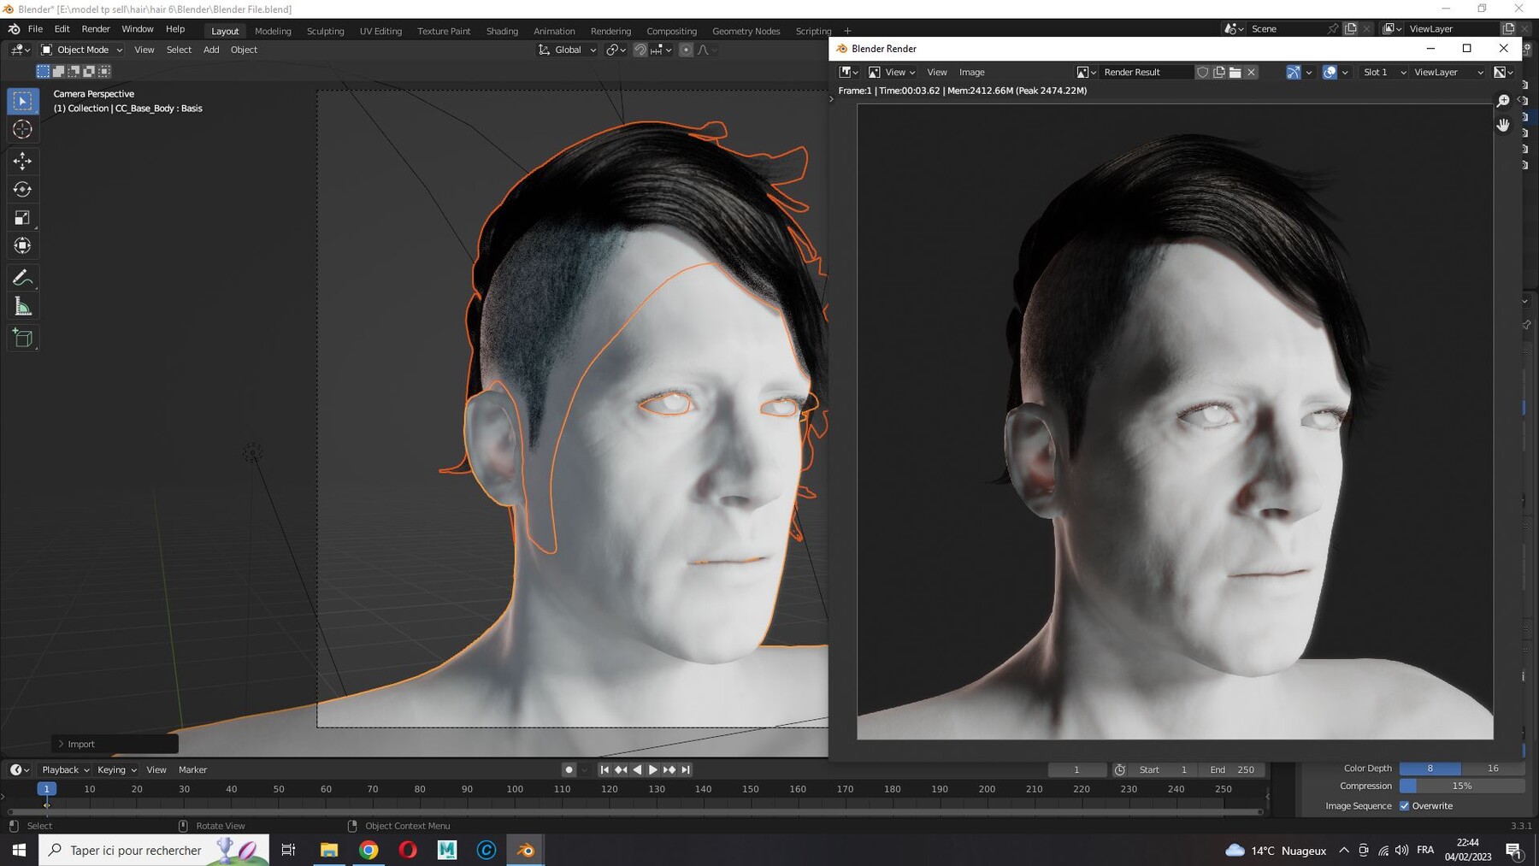Switch to the UV Editing workspace tab

(x=380, y=32)
